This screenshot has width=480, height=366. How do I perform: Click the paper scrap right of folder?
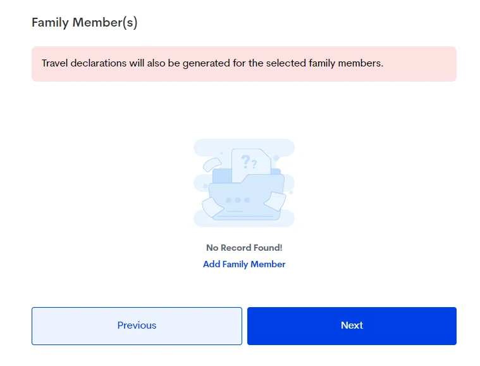(276, 201)
